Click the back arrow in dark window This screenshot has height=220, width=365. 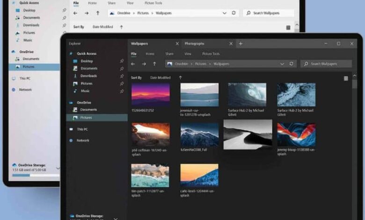point(133,64)
